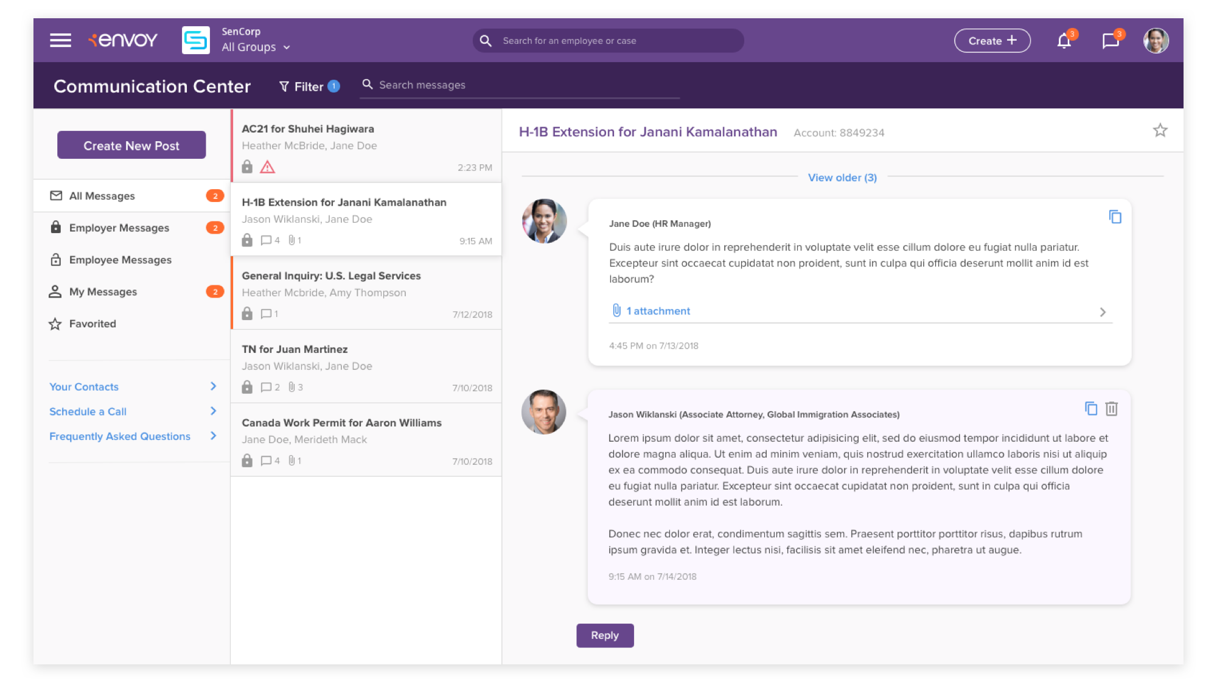This screenshot has width=1217, height=693.
Task: Click View older (3) link
Action: point(842,178)
